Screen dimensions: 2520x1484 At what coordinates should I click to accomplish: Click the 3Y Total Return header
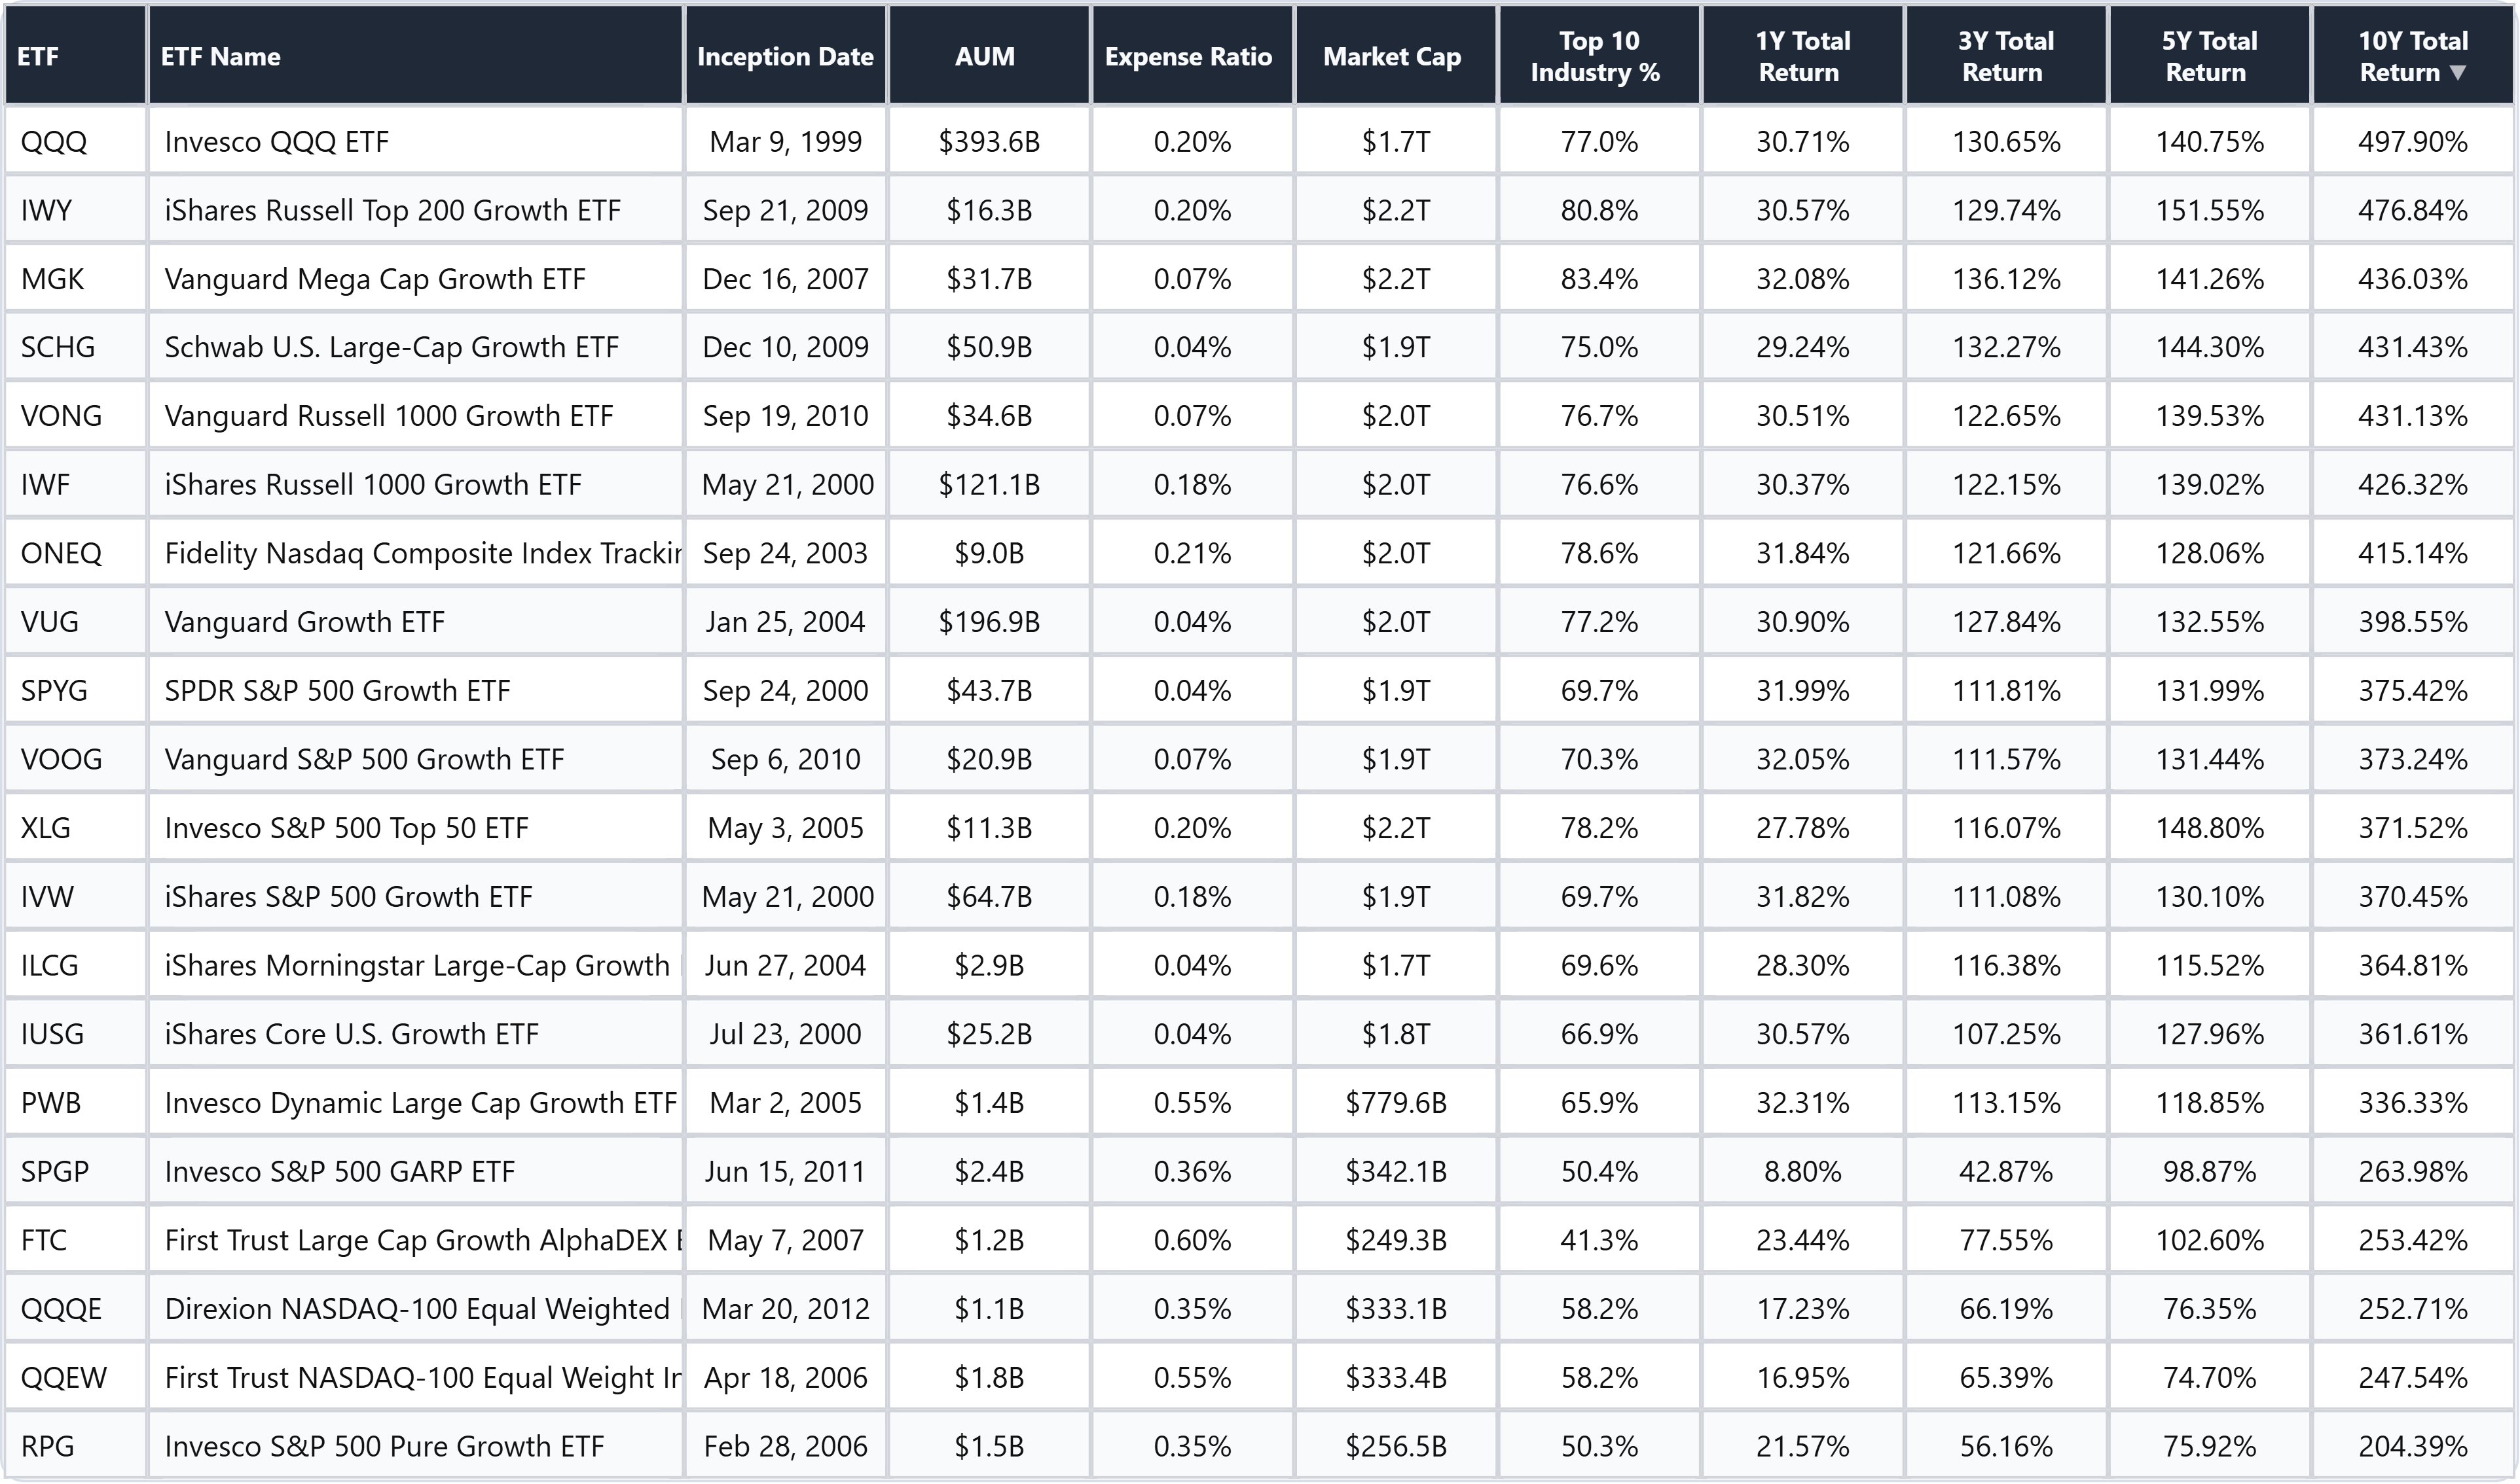coord(2004,57)
